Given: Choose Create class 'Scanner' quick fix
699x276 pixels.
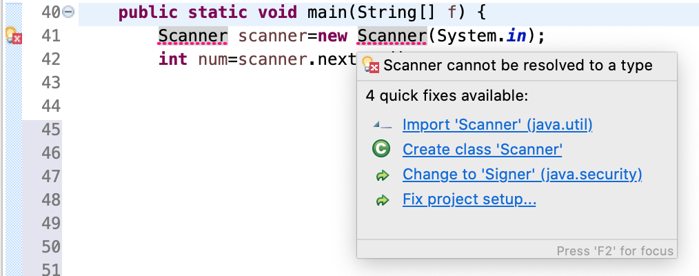Looking at the screenshot, I should pos(482,149).
